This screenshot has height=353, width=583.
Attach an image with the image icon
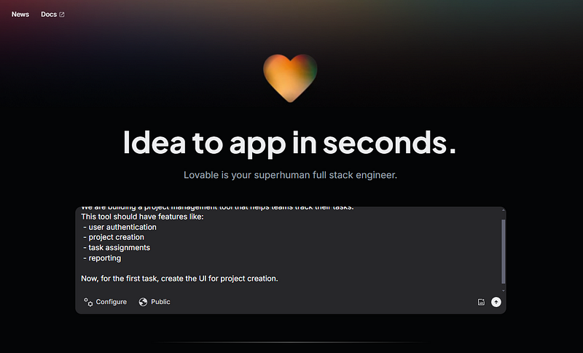(x=481, y=302)
